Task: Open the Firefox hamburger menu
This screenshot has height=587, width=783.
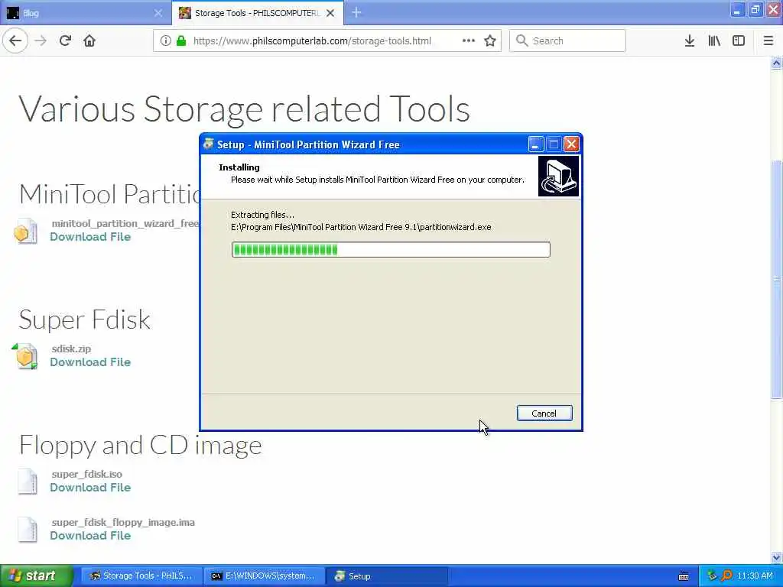Action: point(768,41)
